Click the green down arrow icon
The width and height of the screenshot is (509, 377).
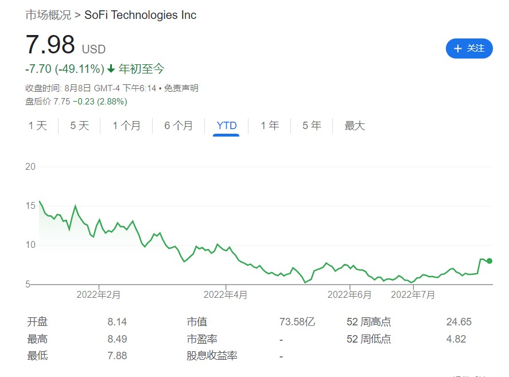tap(111, 69)
